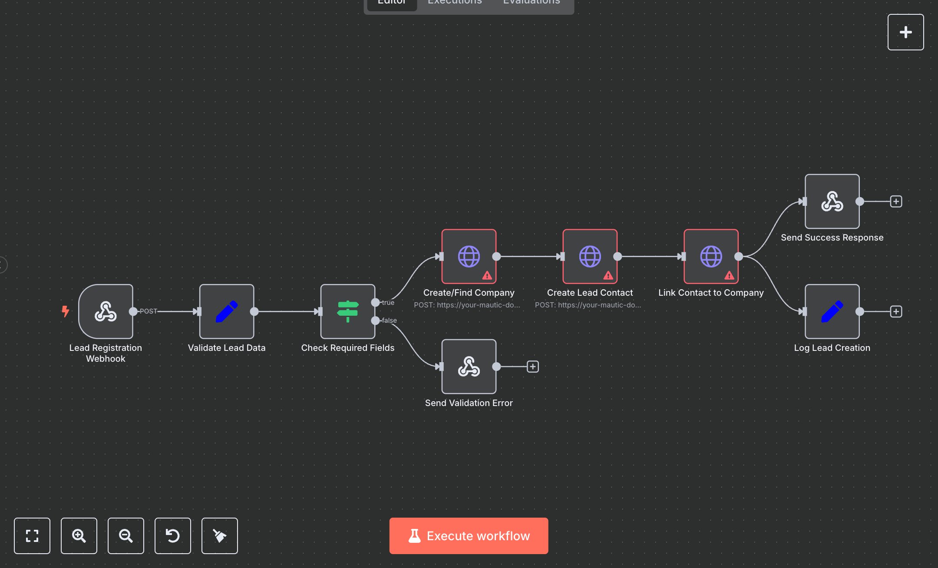Viewport: 938px width, 568px height.
Task: Tidy up the workflow layout
Action: point(219,536)
